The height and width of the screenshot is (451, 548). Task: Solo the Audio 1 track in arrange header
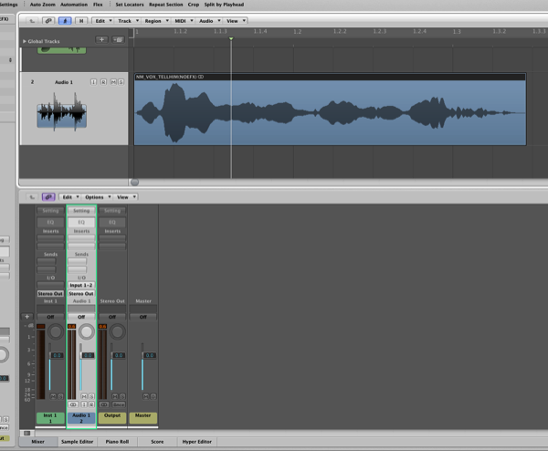coord(121,82)
